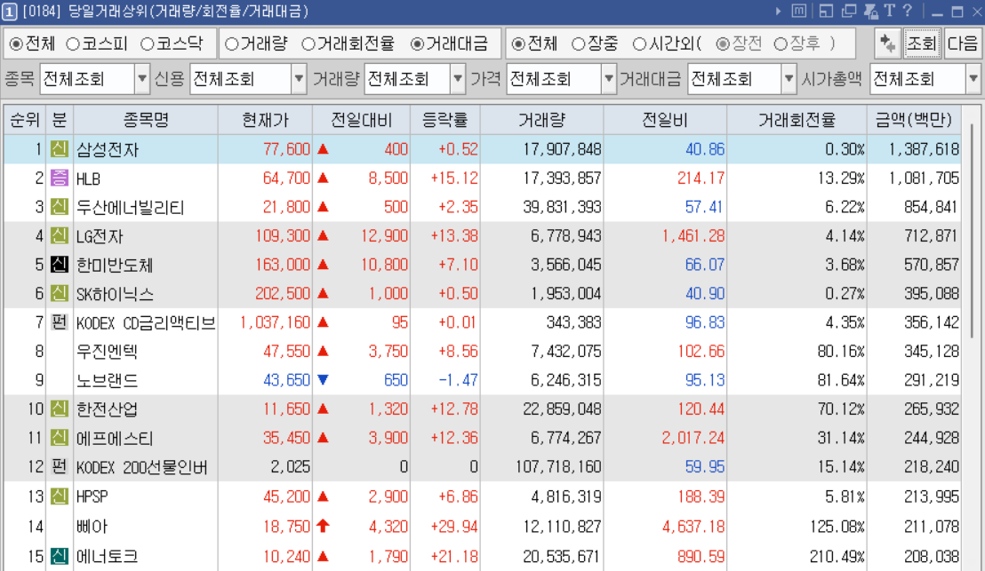Select the 우진엔텍 stock name

pyautogui.click(x=108, y=352)
